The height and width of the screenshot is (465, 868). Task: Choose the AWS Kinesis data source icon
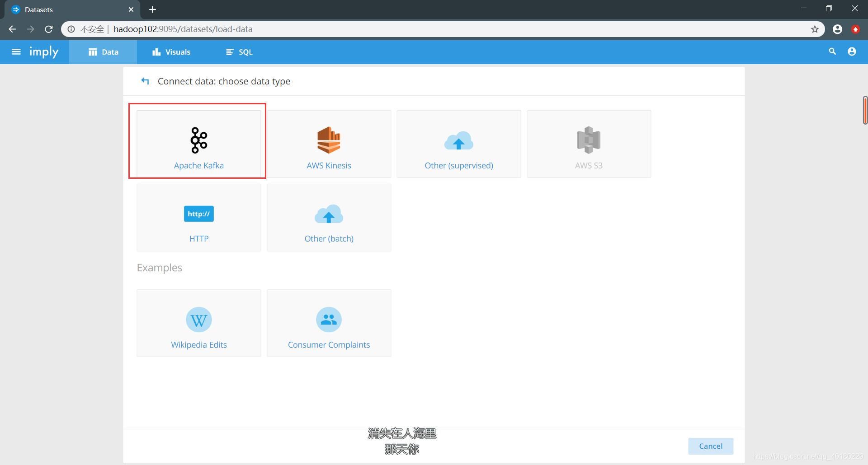329,140
